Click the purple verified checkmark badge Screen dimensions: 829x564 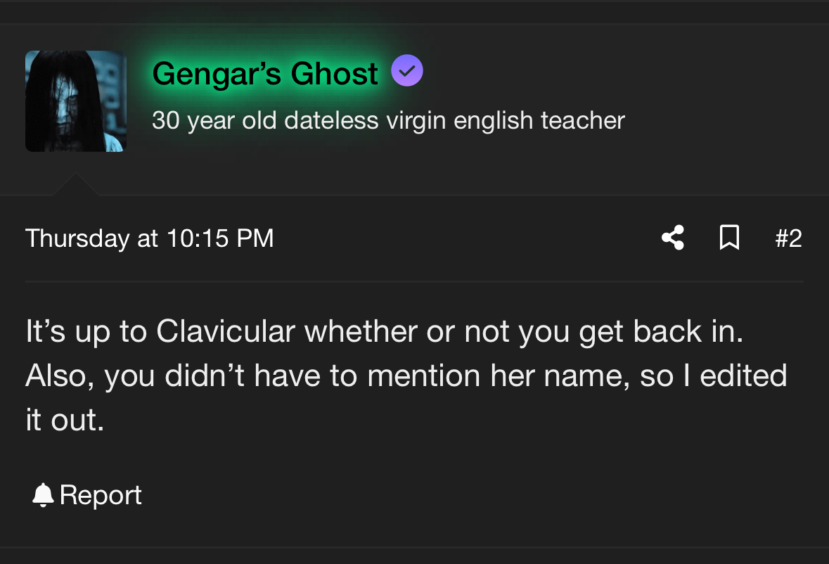click(x=407, y=71)
